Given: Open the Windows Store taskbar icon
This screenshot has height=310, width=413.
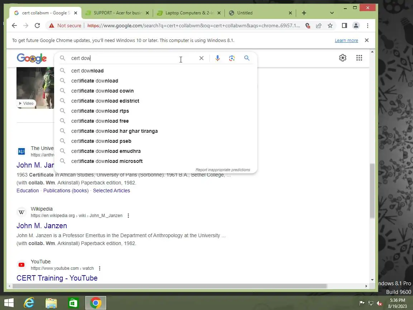Looking at the screenshot, I should pyautogui.click(x=73, y=303).
